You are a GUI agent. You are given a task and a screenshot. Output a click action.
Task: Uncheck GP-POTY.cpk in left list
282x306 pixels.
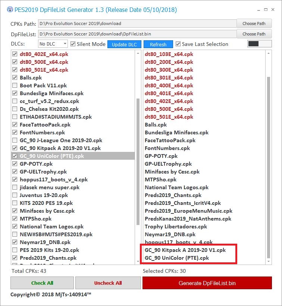15,163
